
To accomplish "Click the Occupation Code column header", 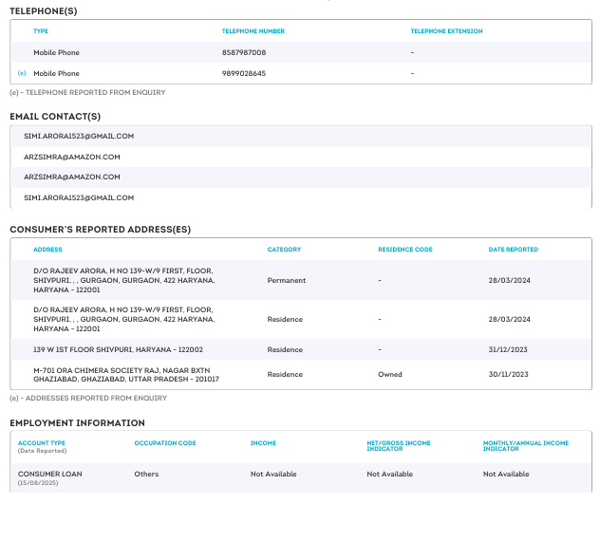I will pos(165,443).
